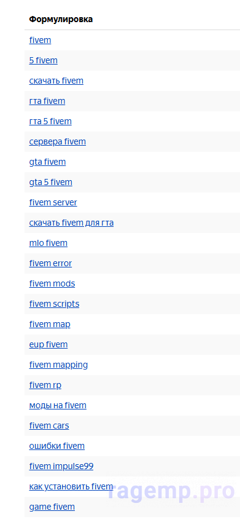Viewport: 240px width, 522px height.
Task: Open the "eup fivem" link
Action: point(48,345)
